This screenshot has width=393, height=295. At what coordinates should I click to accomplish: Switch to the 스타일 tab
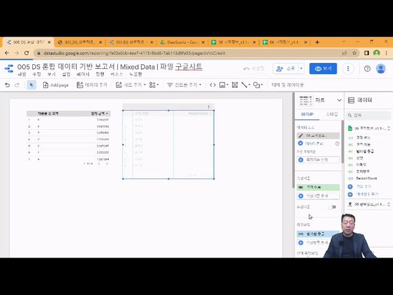[x=332, y=114]
